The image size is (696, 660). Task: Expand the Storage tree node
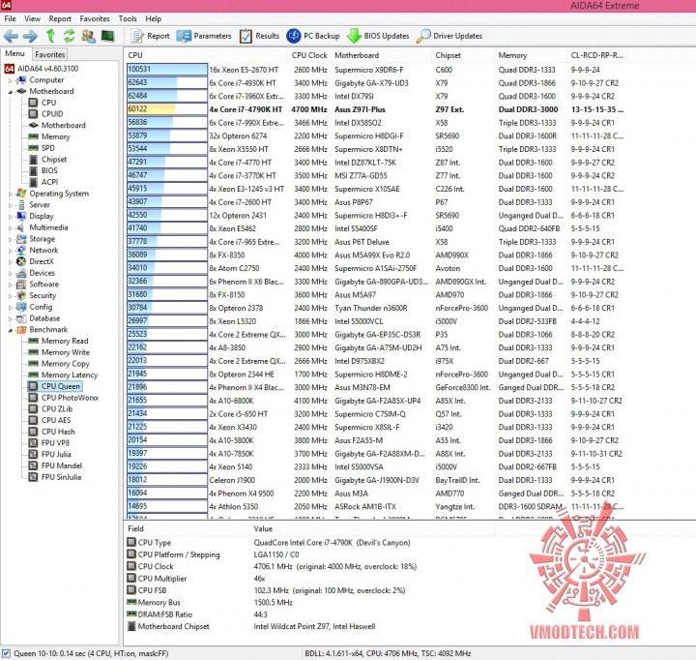point(11,240)
